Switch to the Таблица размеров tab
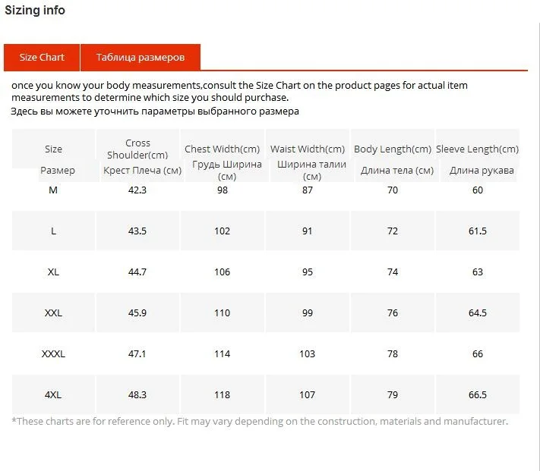540x471 pixels. [141, 58]
